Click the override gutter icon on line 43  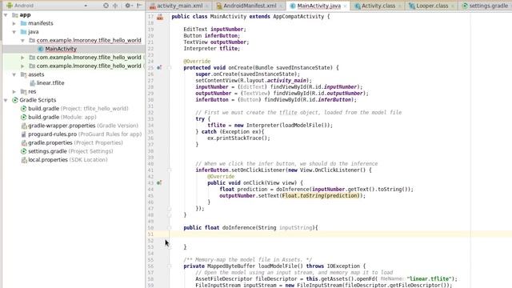point(159,183)
